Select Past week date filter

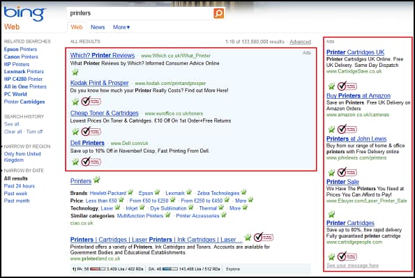click(15, 194)
